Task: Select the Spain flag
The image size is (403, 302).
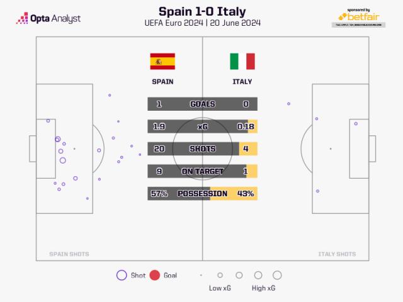Action: pos(162,61)
